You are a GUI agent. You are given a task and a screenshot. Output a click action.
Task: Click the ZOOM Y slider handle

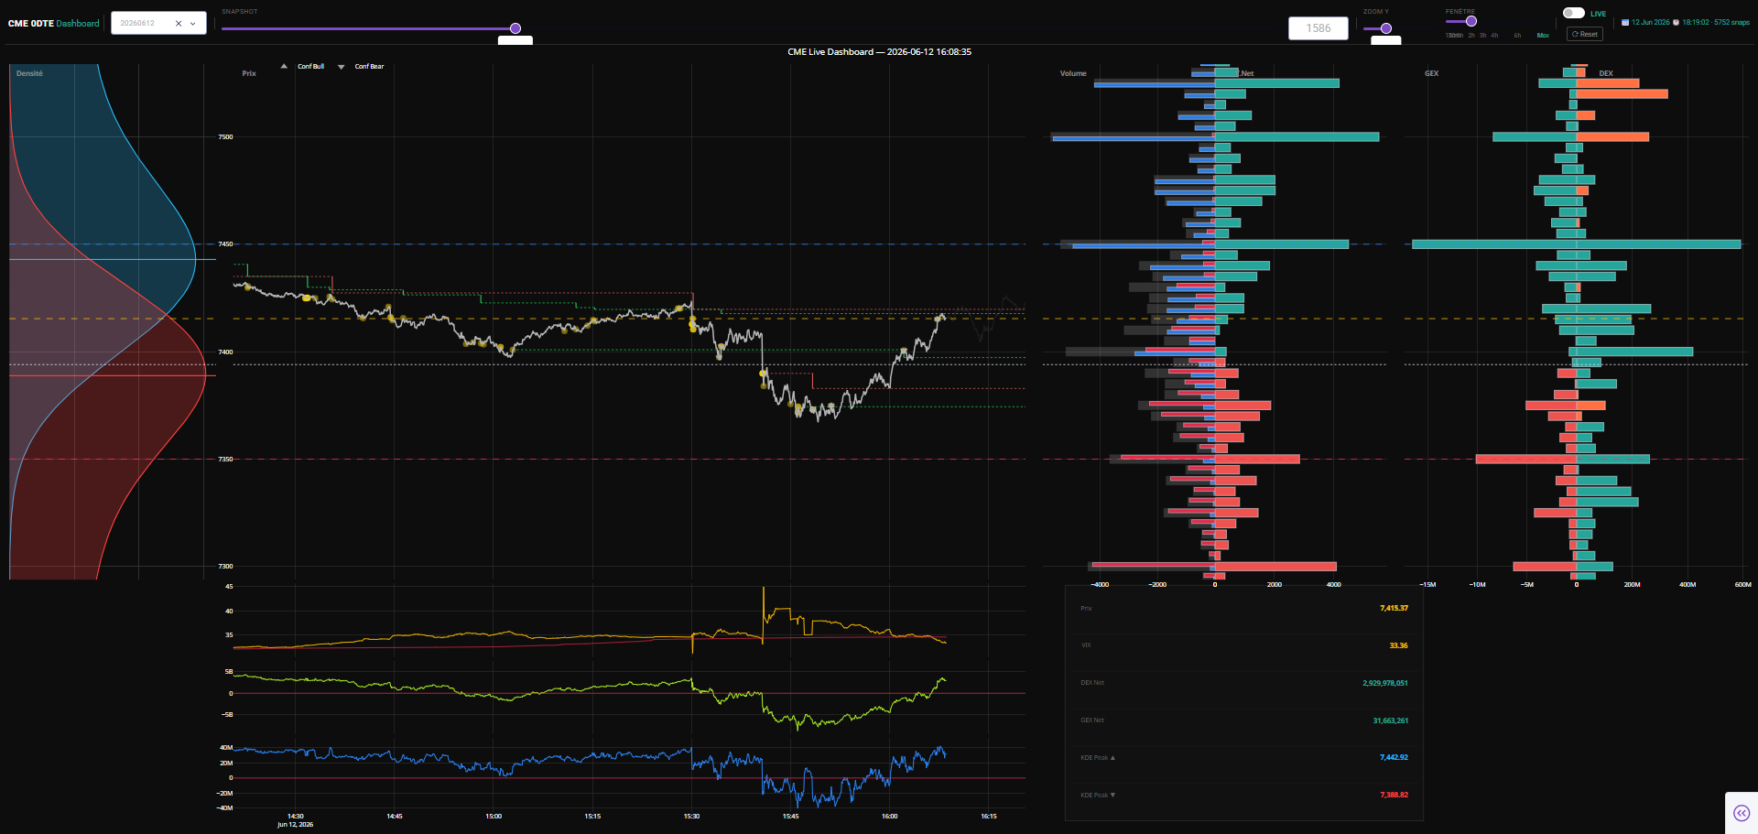tap(1386, 28)
